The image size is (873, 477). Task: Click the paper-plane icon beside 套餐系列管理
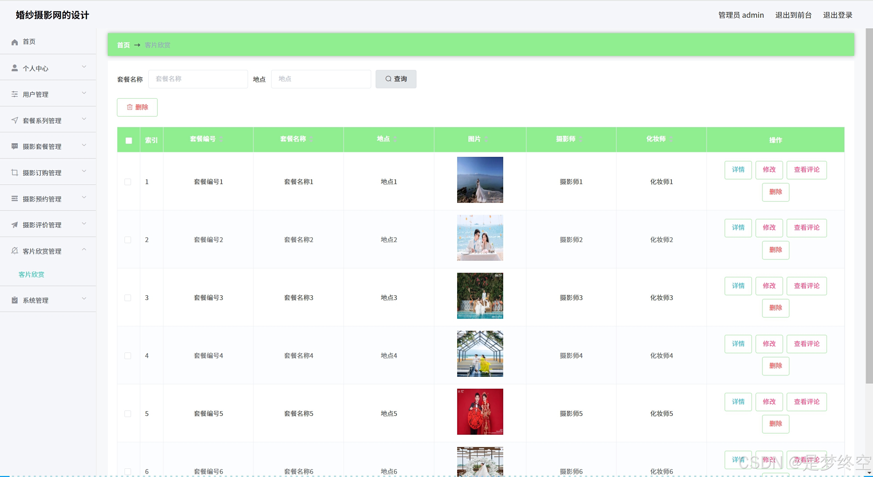[x=15, y=120]
